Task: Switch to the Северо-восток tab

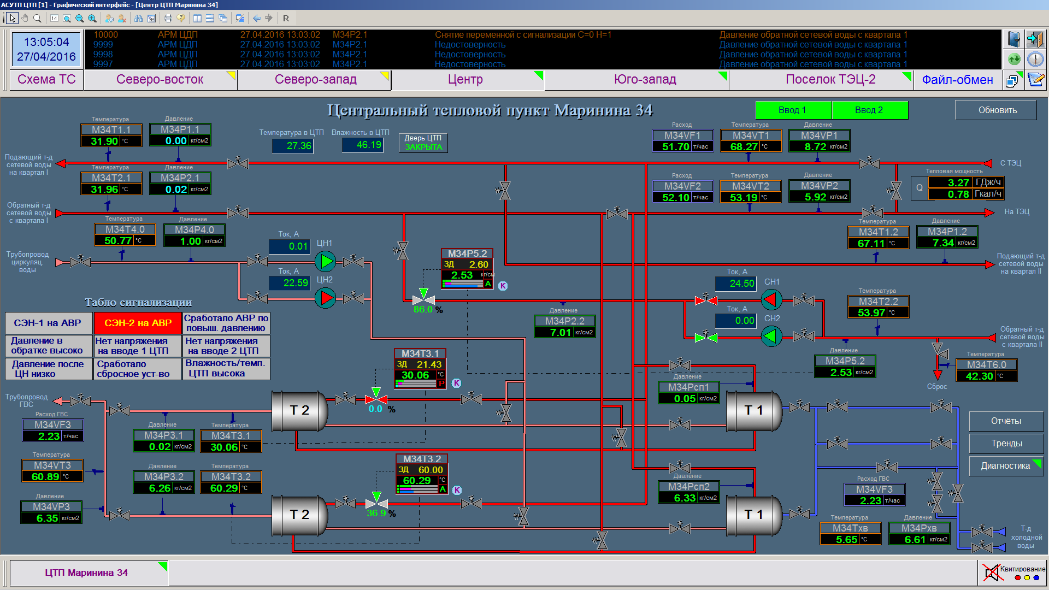Action: click(x=160, y=79)
